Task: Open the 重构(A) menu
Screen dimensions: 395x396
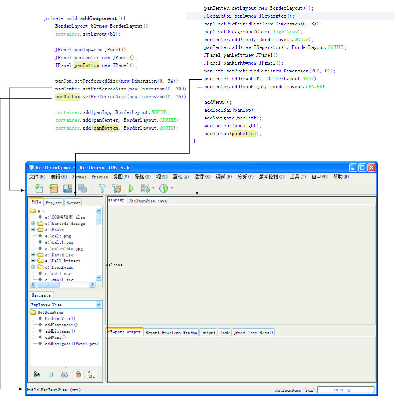Action: click(x=181, y=177)
